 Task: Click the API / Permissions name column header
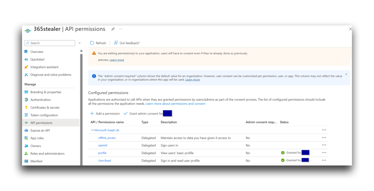click(107, 122)
